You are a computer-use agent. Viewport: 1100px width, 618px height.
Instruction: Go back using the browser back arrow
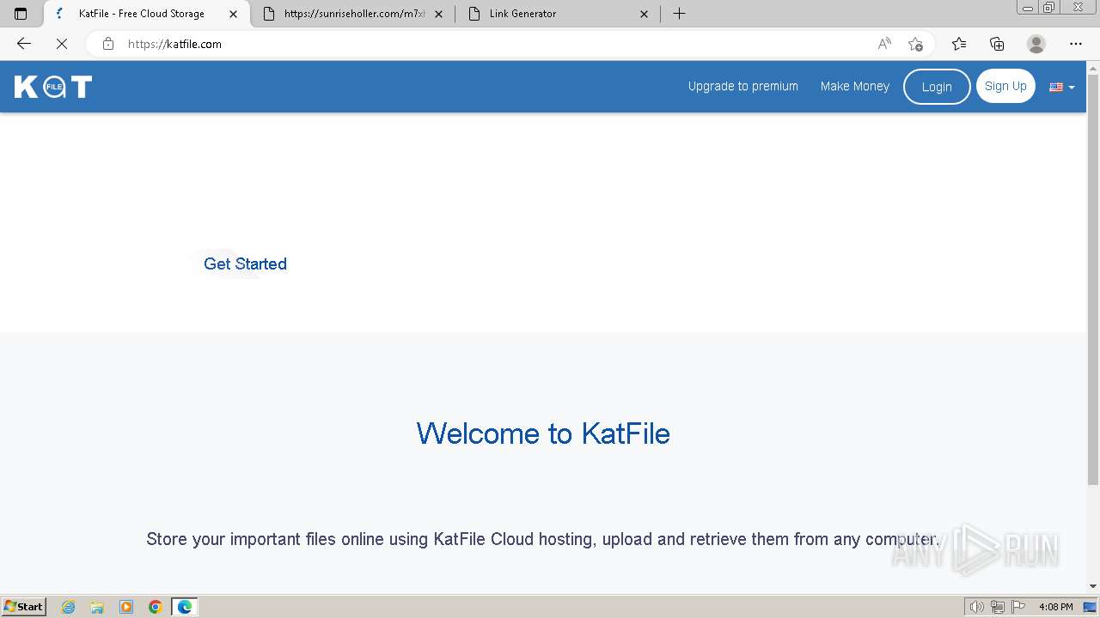click(24, 44)
